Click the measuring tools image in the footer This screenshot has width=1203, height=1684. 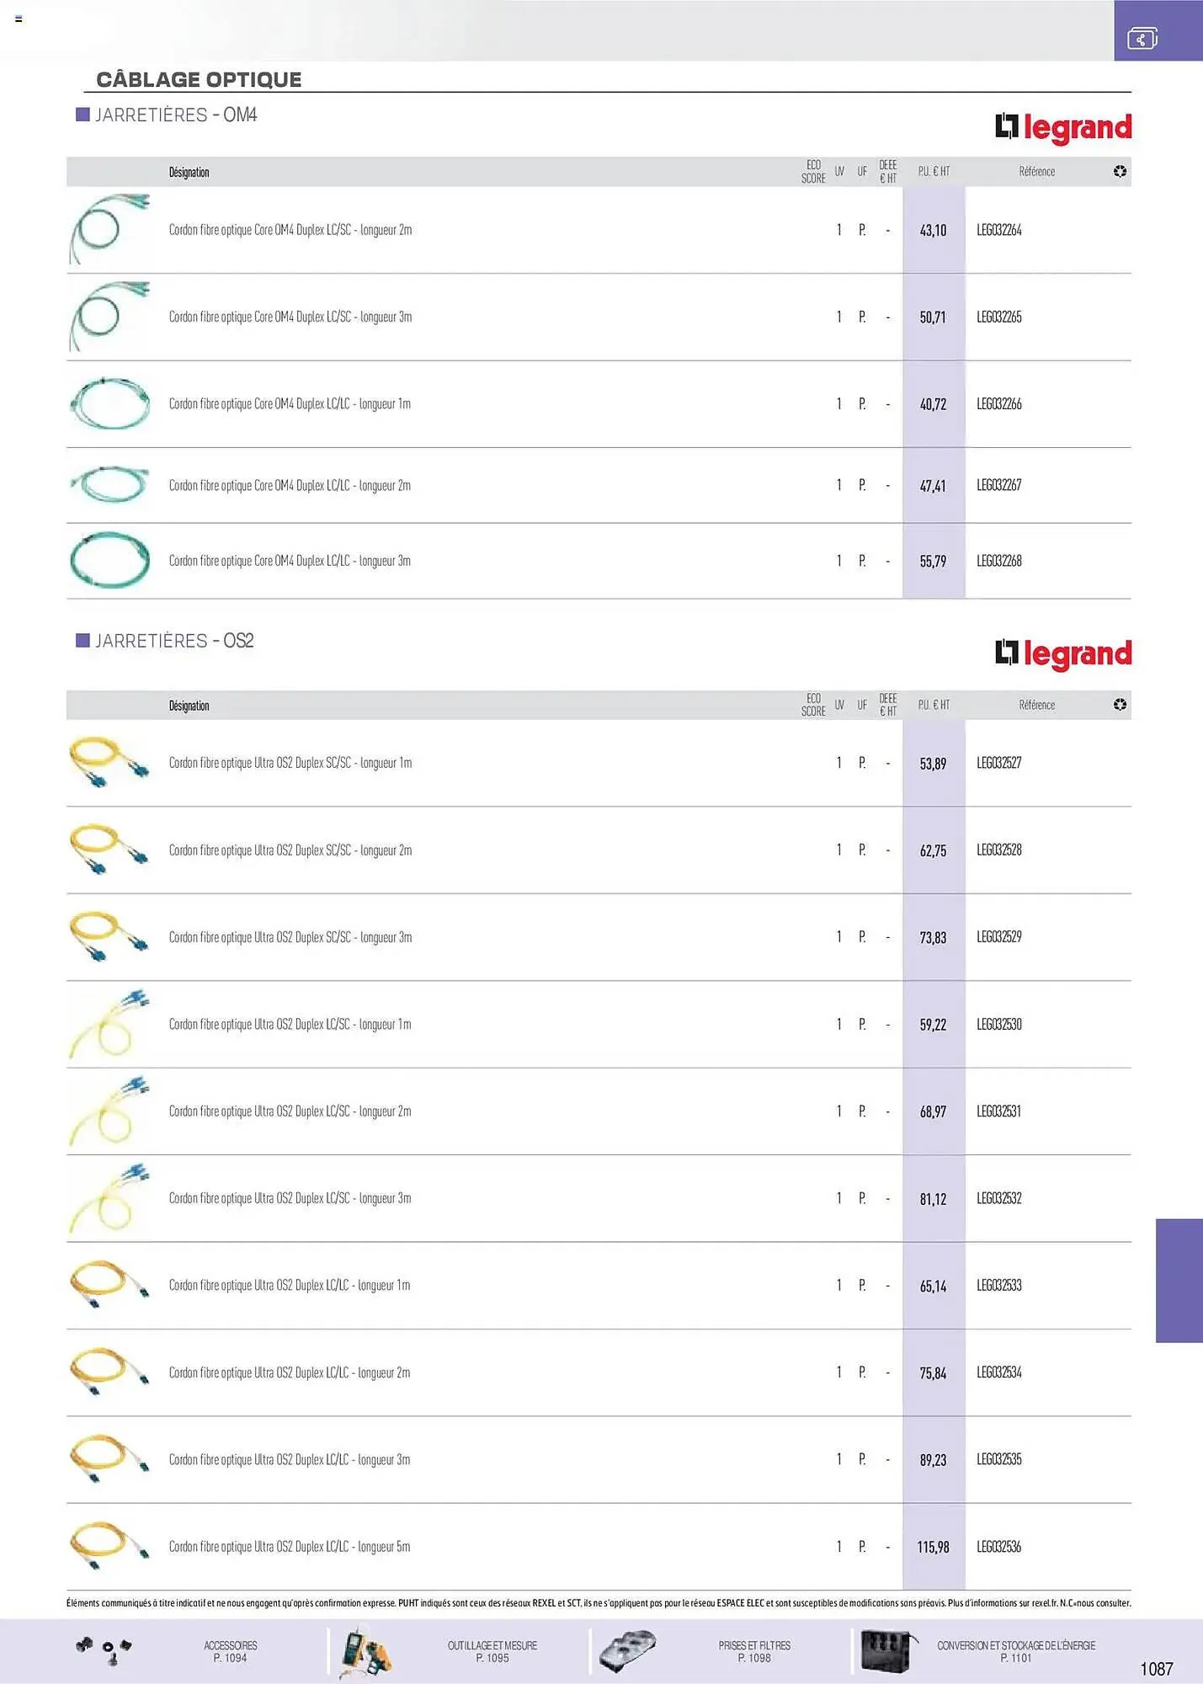tap(365, 1652)
